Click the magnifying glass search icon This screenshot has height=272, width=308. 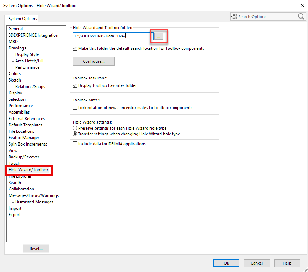[x=301, y=16]
